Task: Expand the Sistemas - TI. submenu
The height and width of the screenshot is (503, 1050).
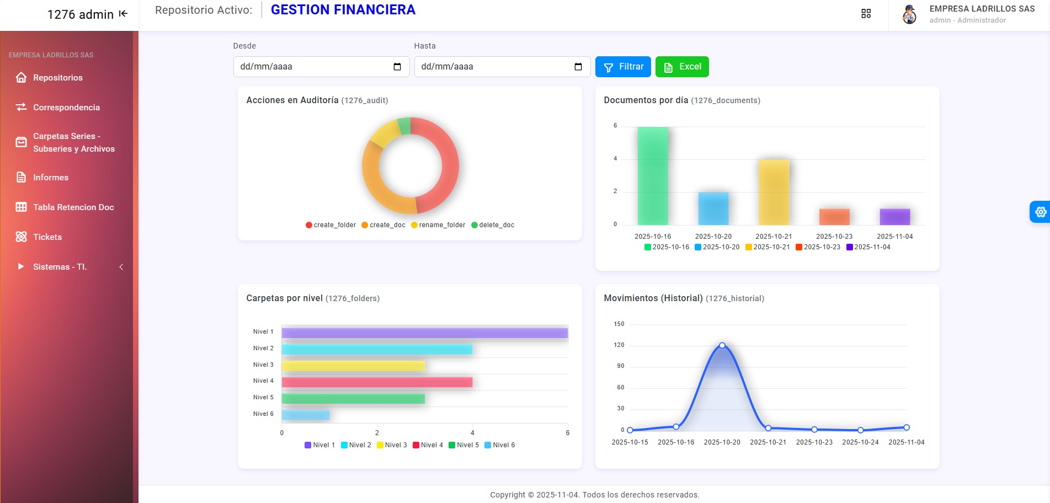Action: (60, 267)
